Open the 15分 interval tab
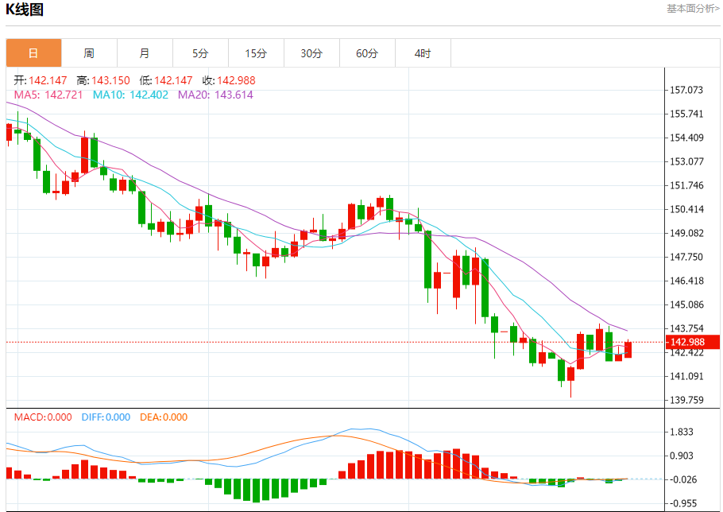The height and width of the screenshot is (512, 723). 256,53
